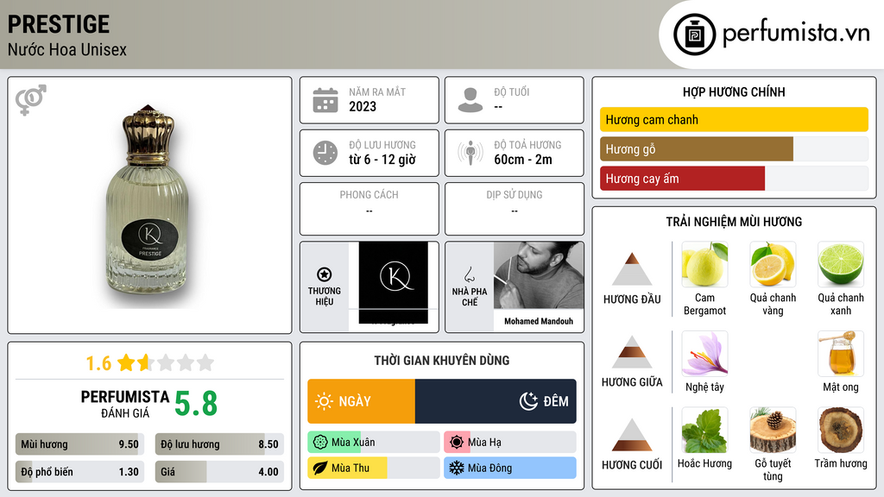This screenshot has width=884, height=497.
Task: Click the Hương gỗ accord bar
Action: [734, 148]
